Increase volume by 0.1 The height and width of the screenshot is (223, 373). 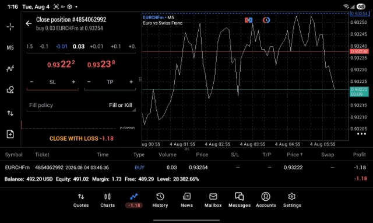[115, 47]
